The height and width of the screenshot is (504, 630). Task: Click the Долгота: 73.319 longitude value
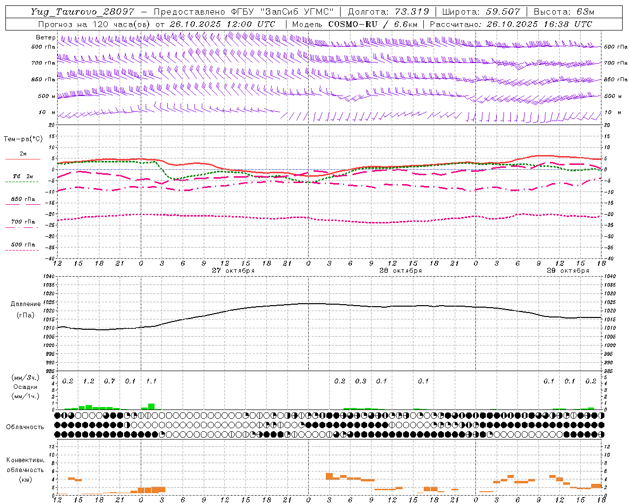[388, 12]
